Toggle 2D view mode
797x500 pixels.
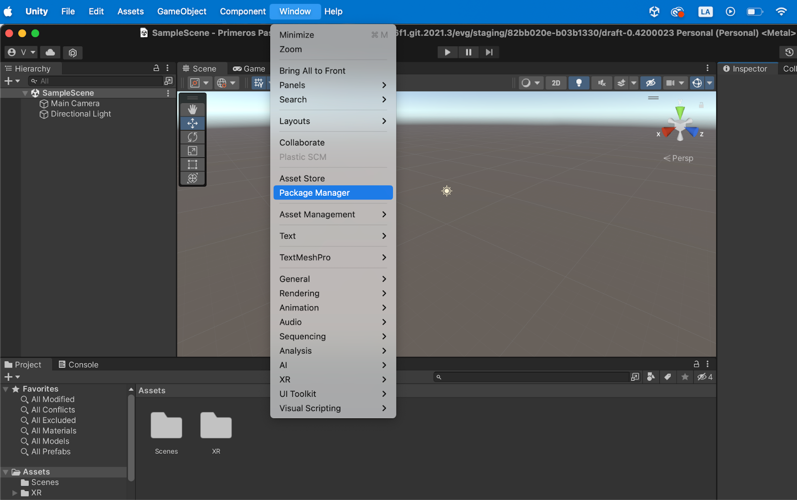556,83
